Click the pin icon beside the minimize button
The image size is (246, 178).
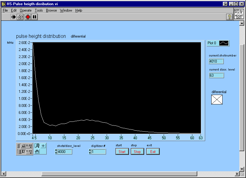point(225,4)
